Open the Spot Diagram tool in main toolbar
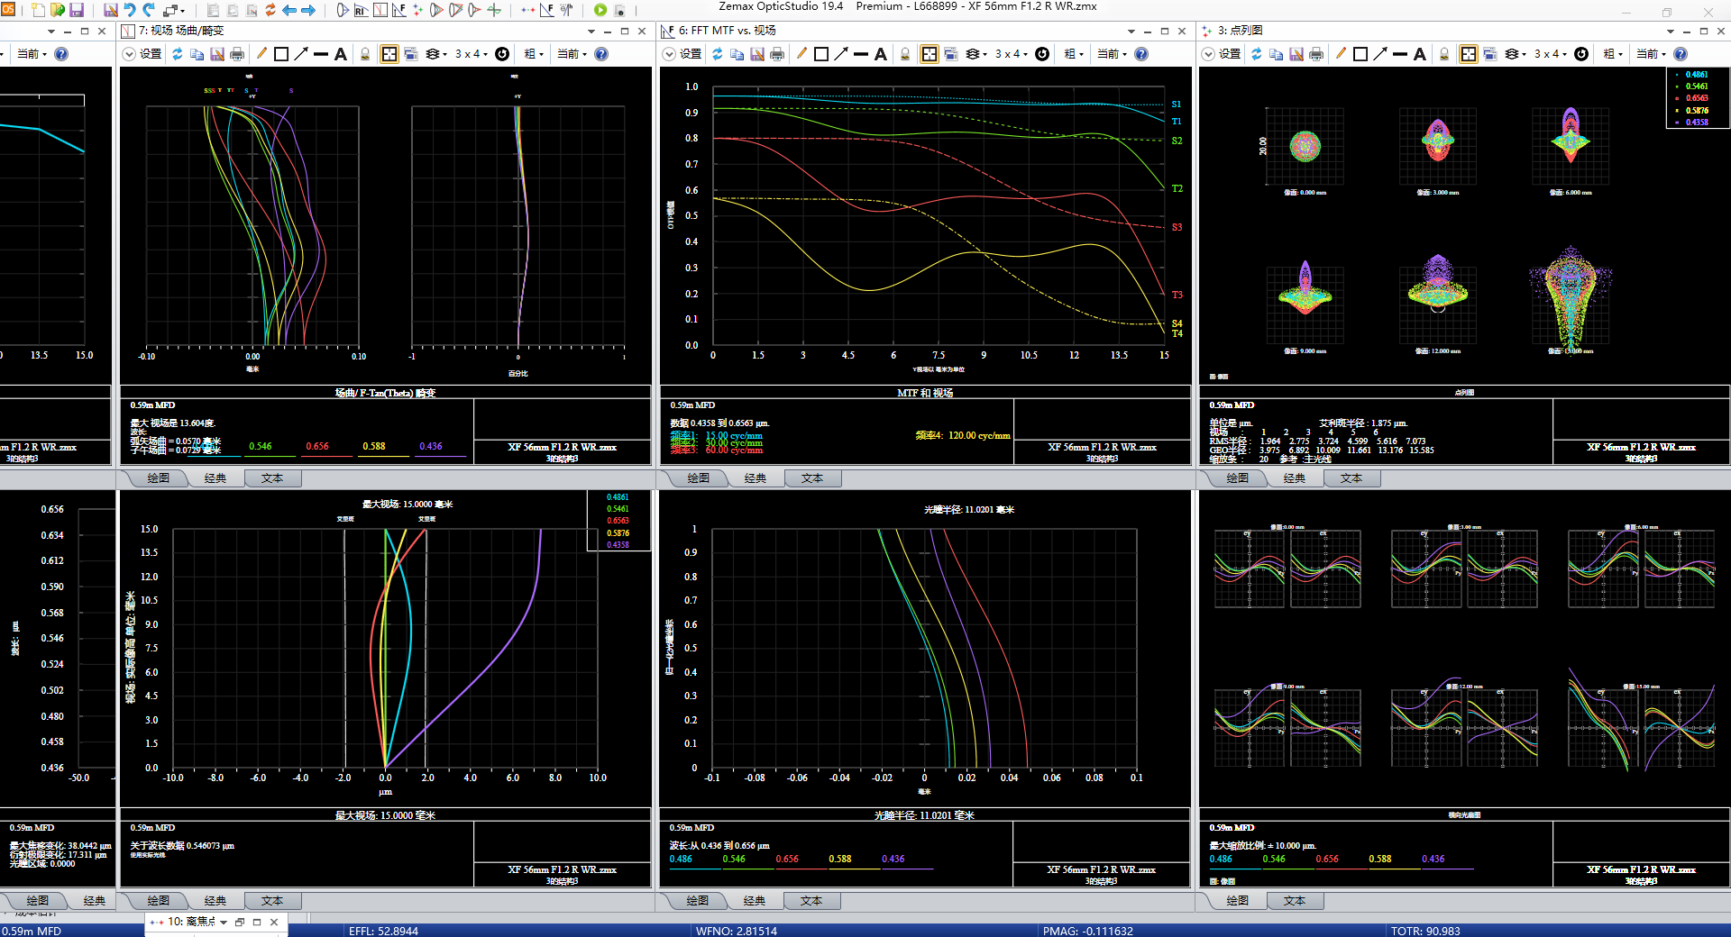Image resolution: width=1731 pixels, height=937 pixels. click(x=417, y=10)
